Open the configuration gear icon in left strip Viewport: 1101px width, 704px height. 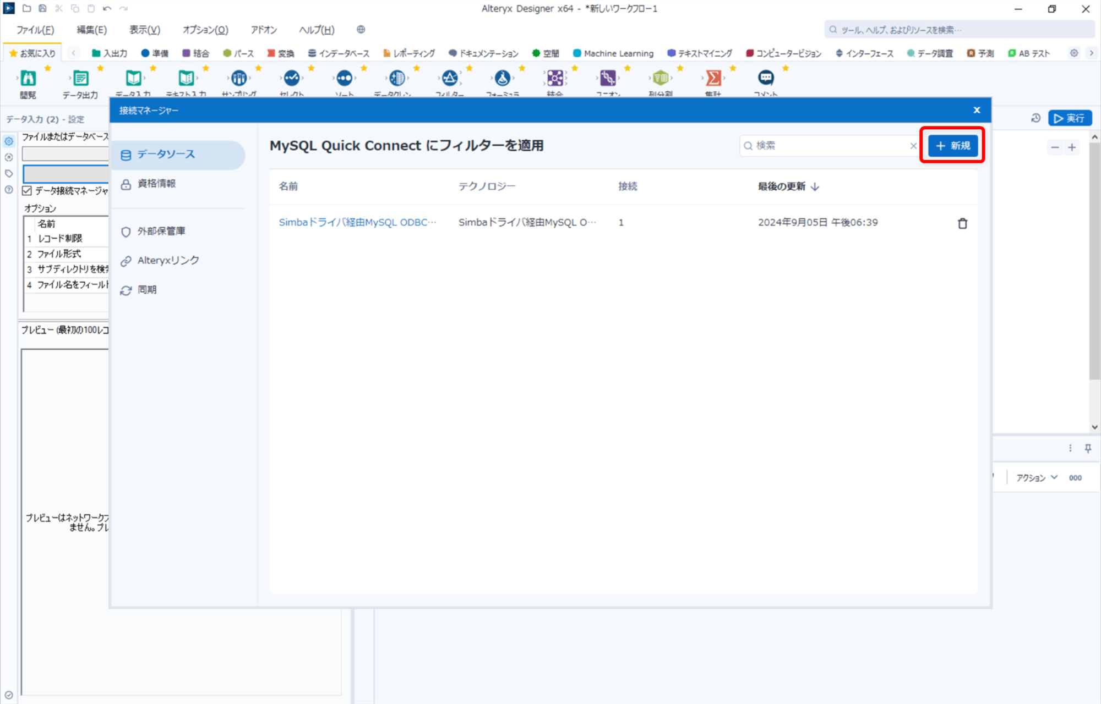click(x=9, y=141)
